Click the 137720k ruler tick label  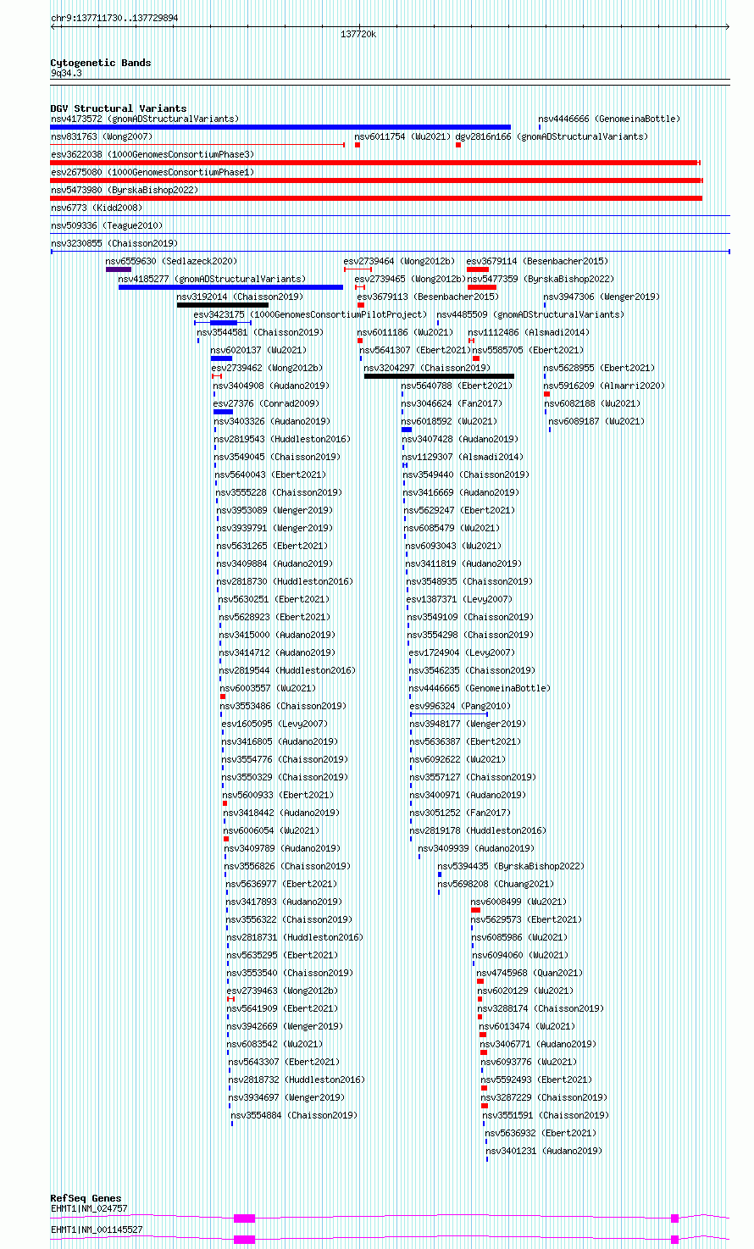point(358,34)
